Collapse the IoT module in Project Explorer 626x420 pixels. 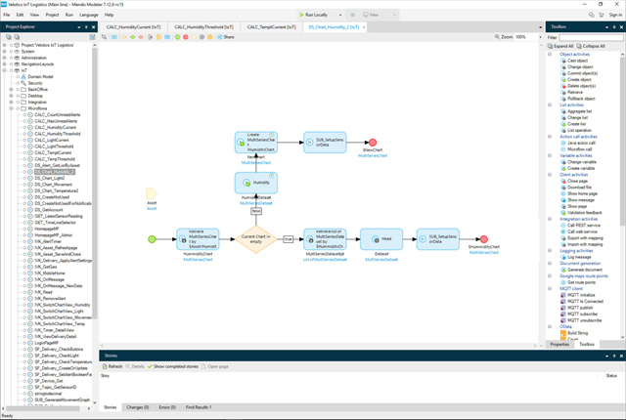(4, 70)
